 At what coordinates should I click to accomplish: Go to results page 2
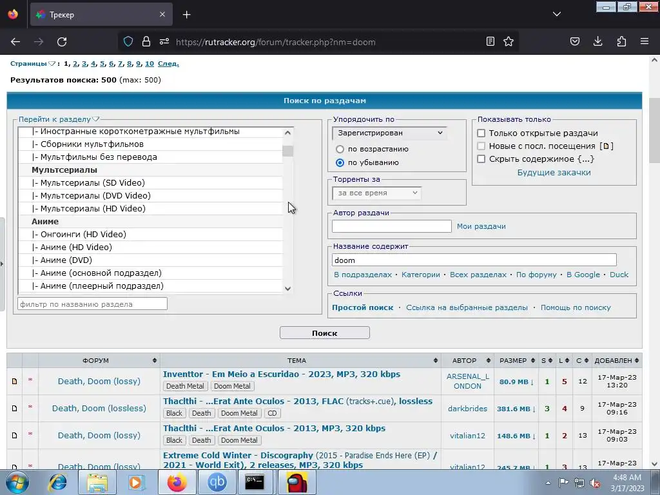[x=75, y=64]
